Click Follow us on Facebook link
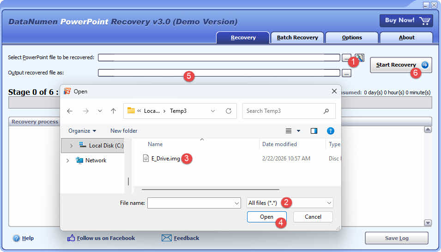The image size is (441, 252). (106, 238)
